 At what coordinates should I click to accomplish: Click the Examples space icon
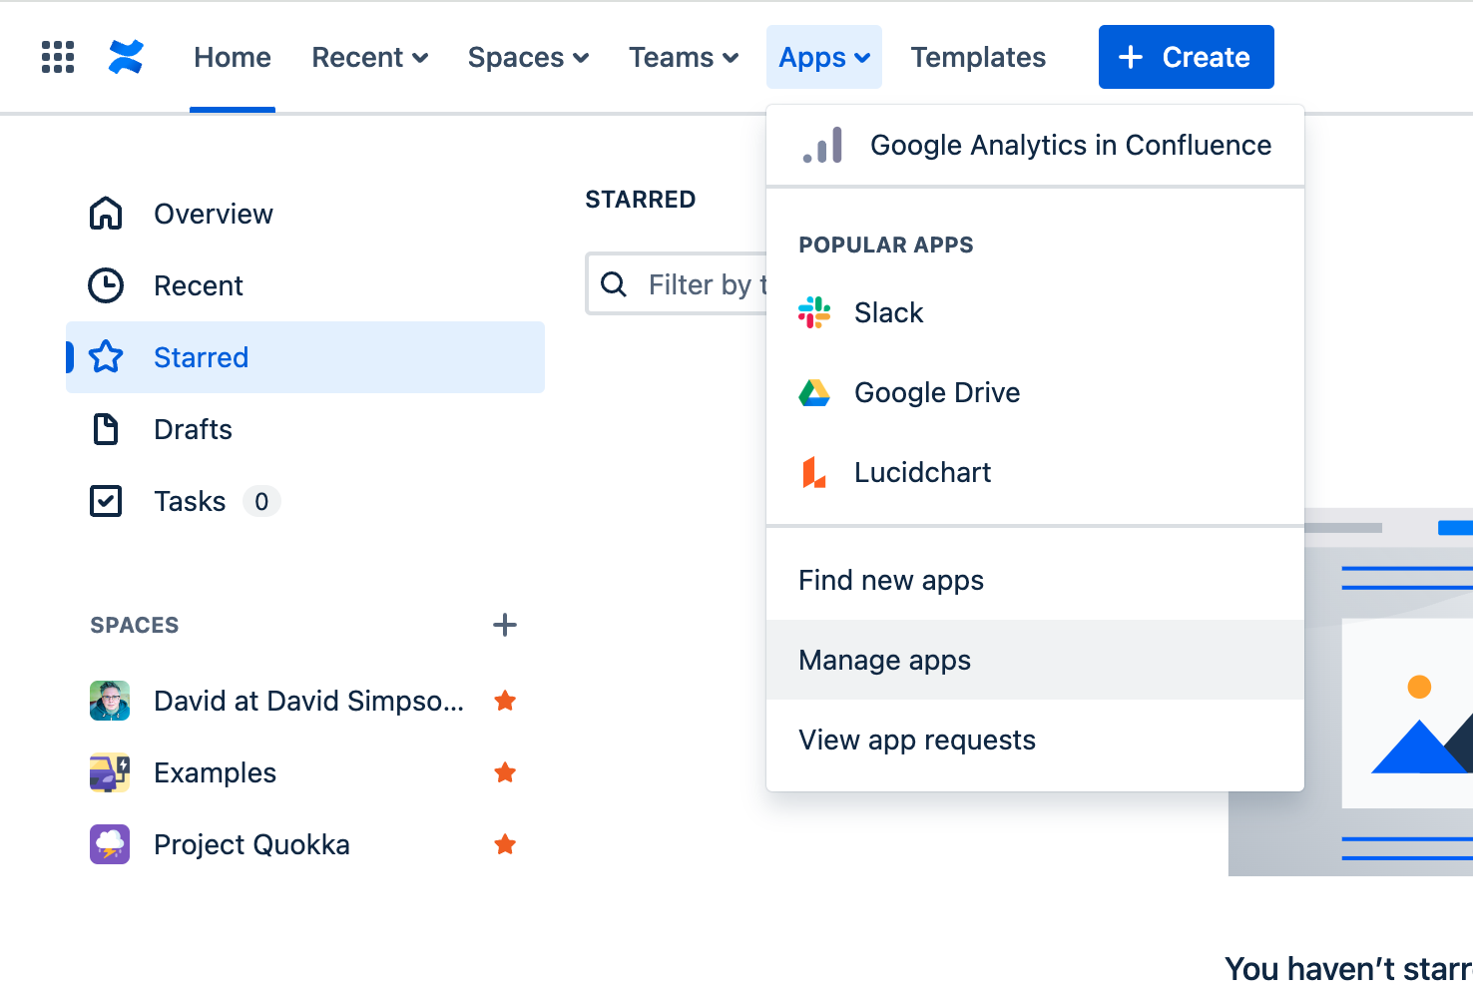click(x=110, y=772)
